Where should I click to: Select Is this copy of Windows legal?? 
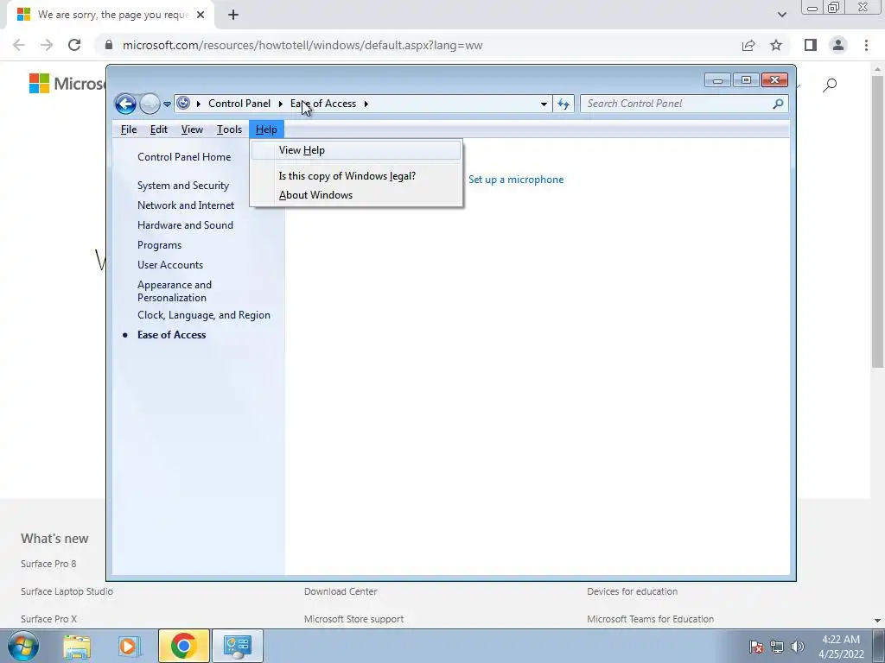[356, 176]
